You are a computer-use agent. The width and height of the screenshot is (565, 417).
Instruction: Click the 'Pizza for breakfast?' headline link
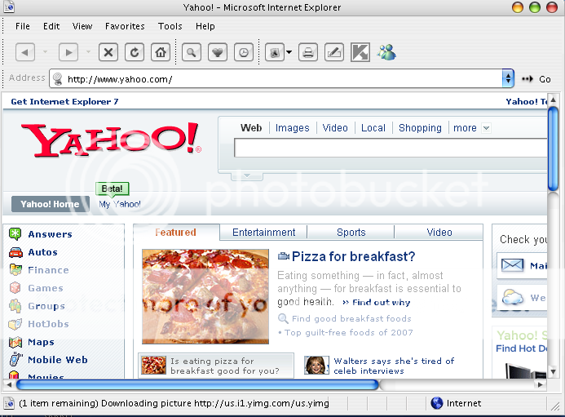353,257
